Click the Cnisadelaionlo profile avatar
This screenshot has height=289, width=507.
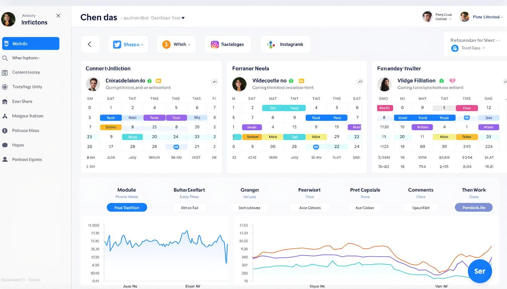click(93, 84)
